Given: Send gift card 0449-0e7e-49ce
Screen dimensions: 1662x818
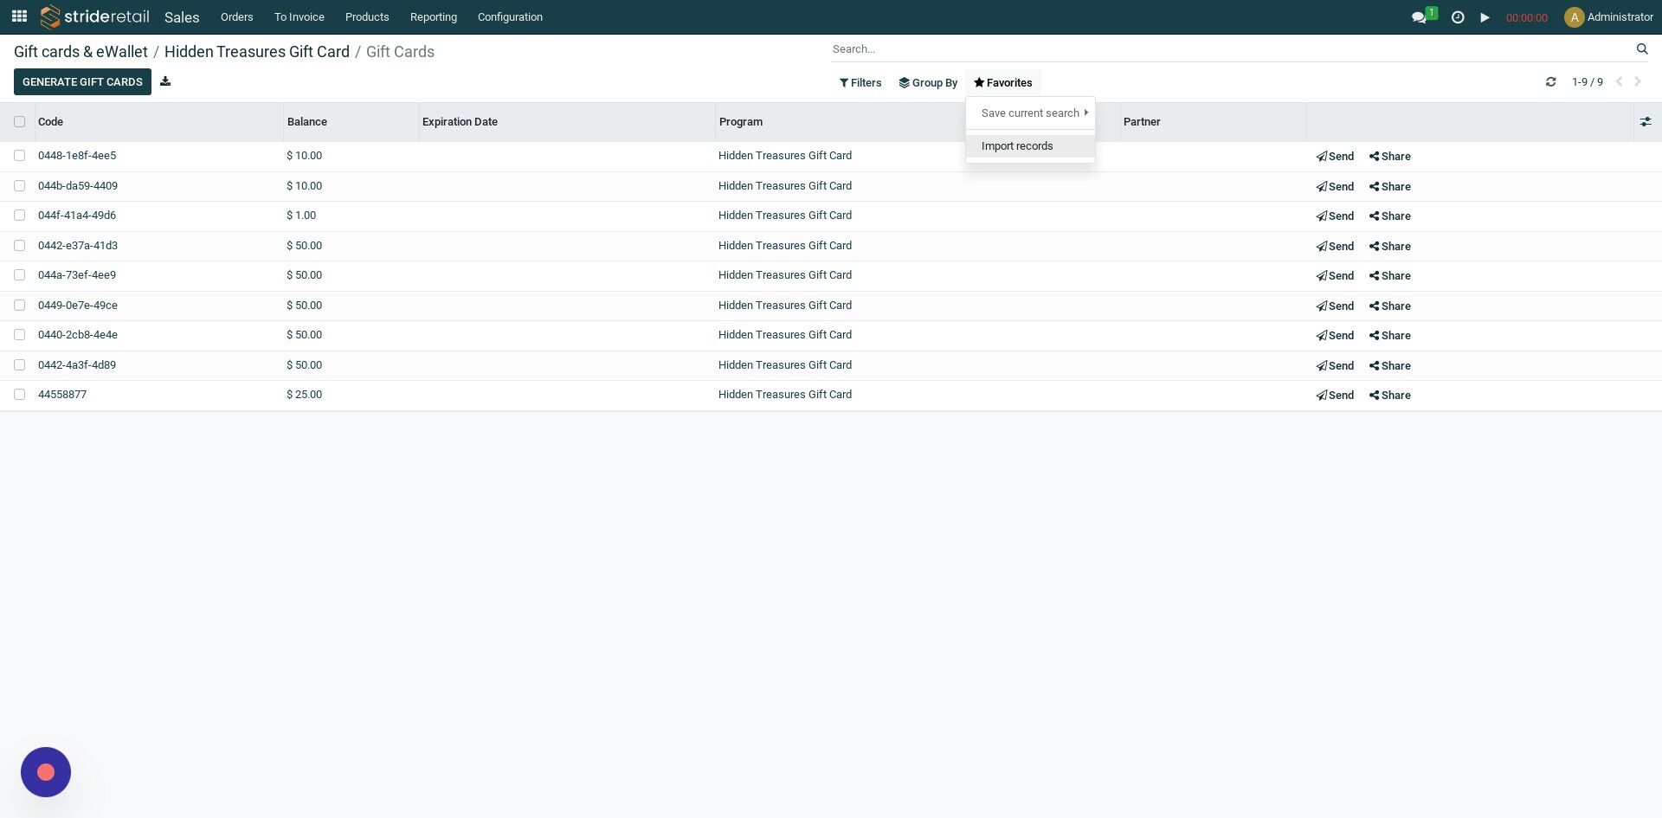Looking at the screenshot, I should pos(1335,306).
